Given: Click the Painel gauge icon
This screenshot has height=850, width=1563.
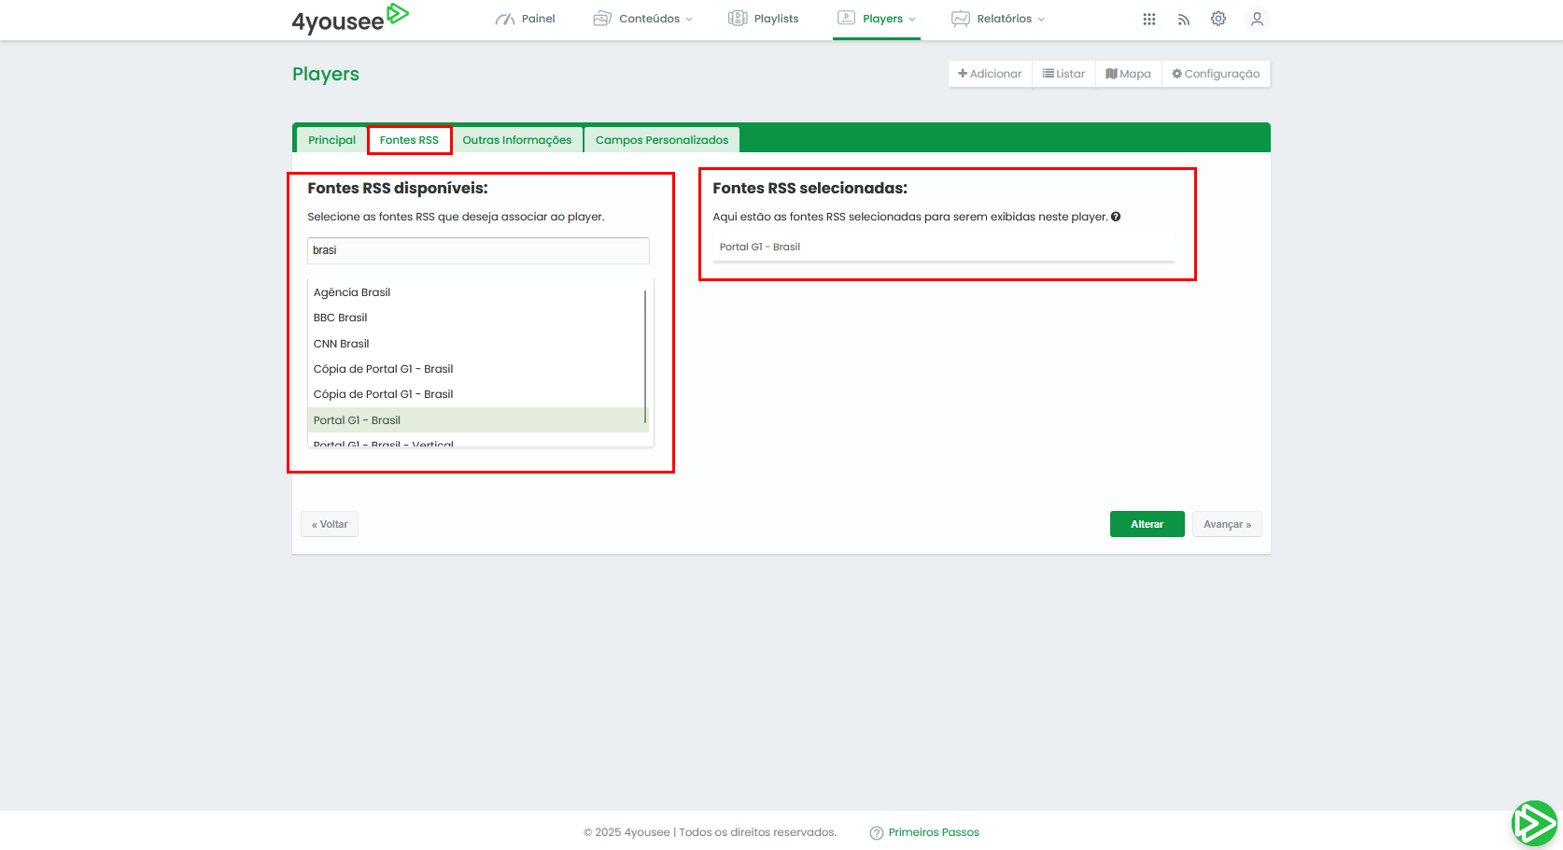Looking at the screenshot, I should click(x=505, y=19).
